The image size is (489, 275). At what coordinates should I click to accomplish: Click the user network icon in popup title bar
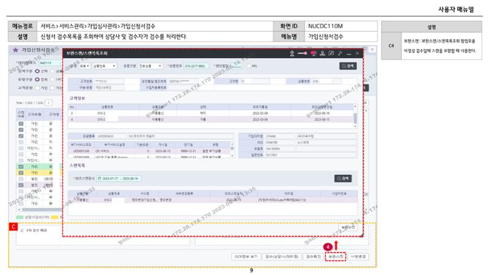(323, 53)
